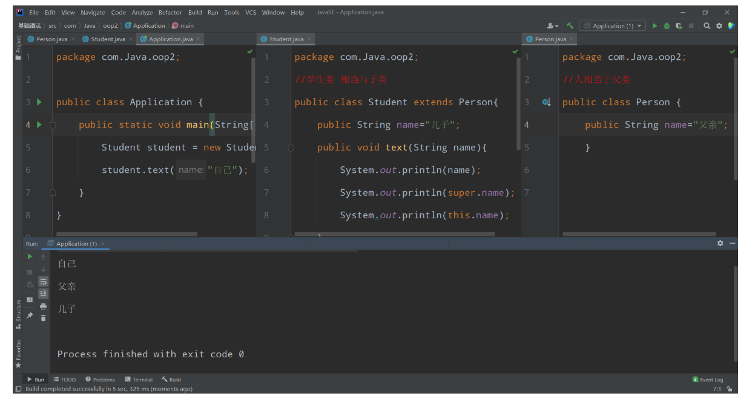Click the src breadcrumb

point(53,26)
